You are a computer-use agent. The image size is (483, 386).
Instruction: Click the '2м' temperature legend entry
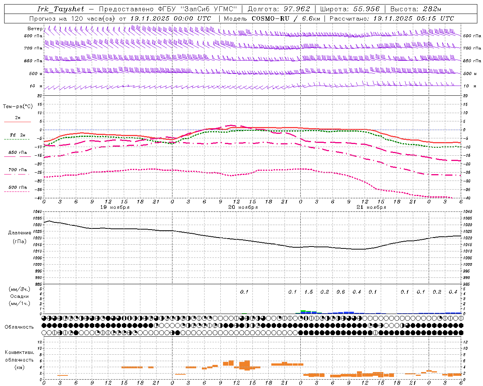click(x=18, y=118)
